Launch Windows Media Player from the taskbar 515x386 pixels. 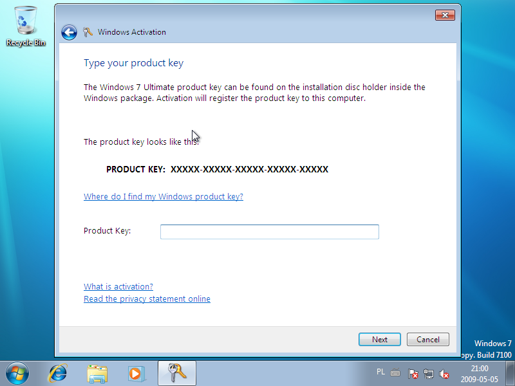136,373
